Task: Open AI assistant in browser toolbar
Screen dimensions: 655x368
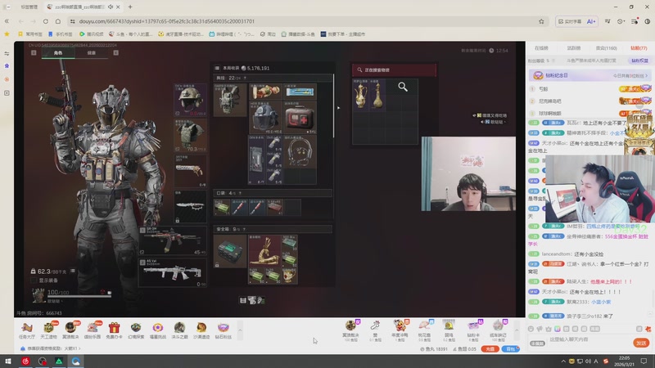Action: pyautogui.click(x=591, y=21)
